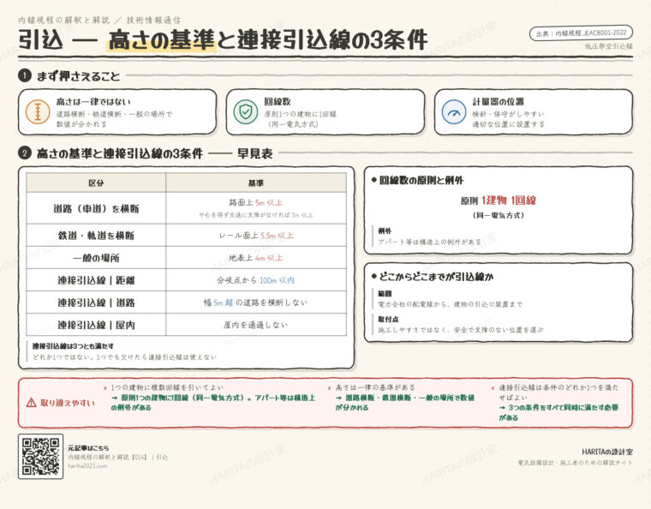Click the やむを得ず交通に支障がなければ3m以上 note
Screen dimensions: 651x509
[x=256, y=215]
